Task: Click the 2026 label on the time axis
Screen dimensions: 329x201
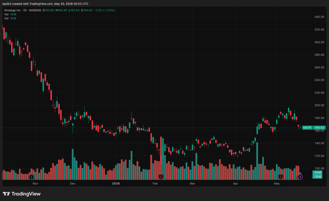Action: [x=116, y=183]
